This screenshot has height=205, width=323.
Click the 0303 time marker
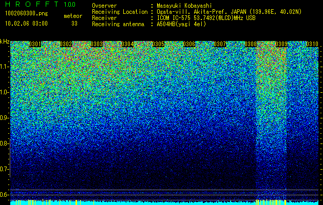[x=97, y=44]
